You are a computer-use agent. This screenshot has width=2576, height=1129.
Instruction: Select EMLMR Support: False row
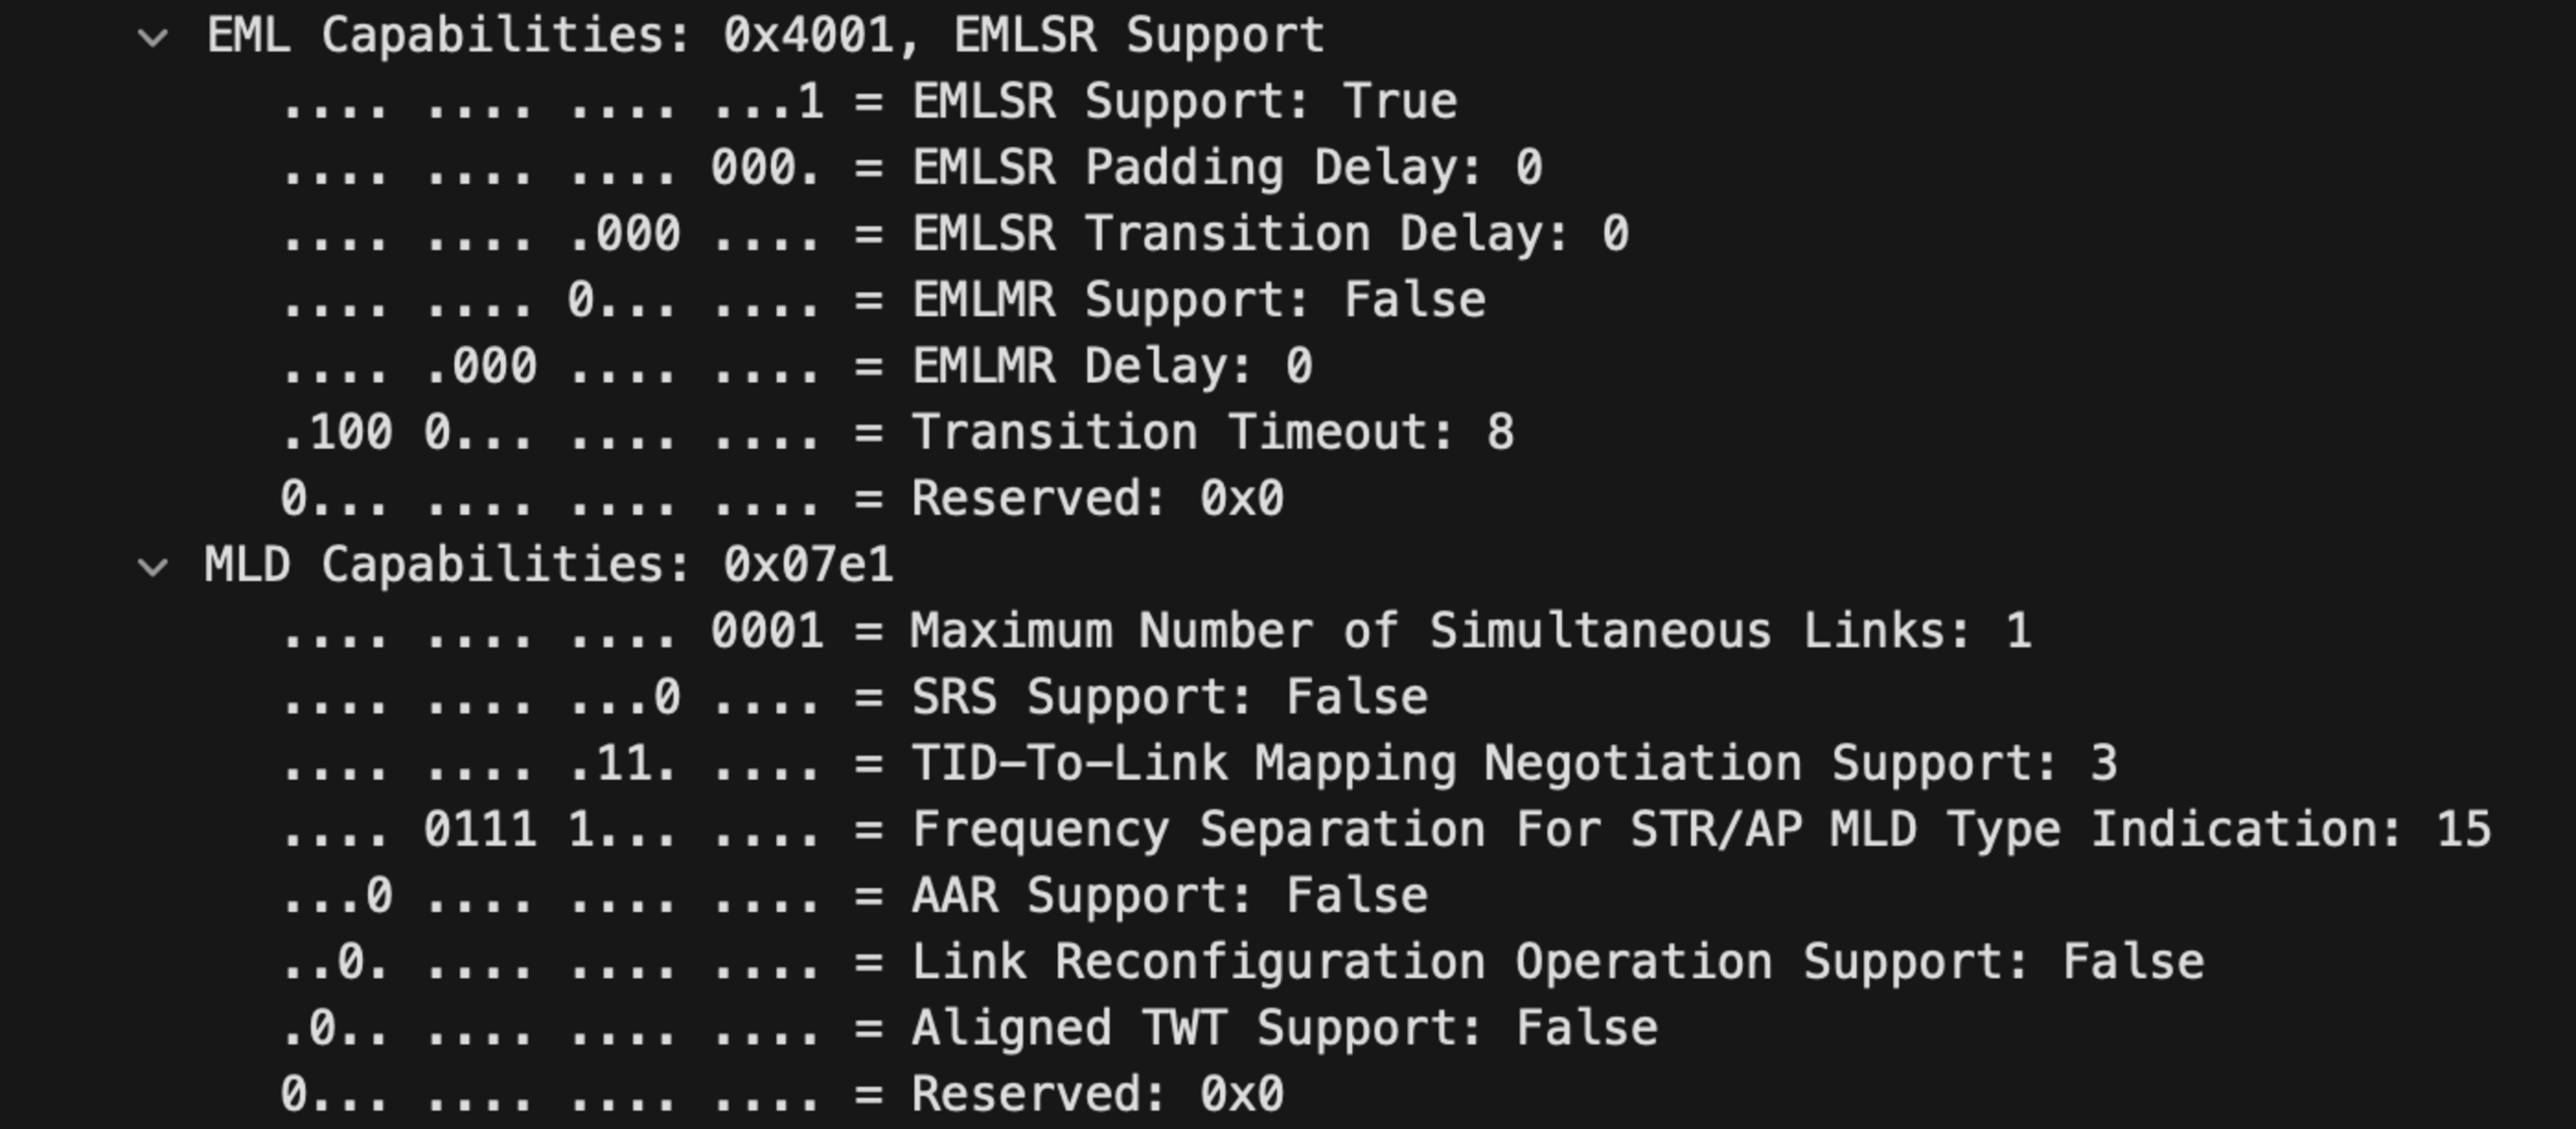(x=1198, y=301)
